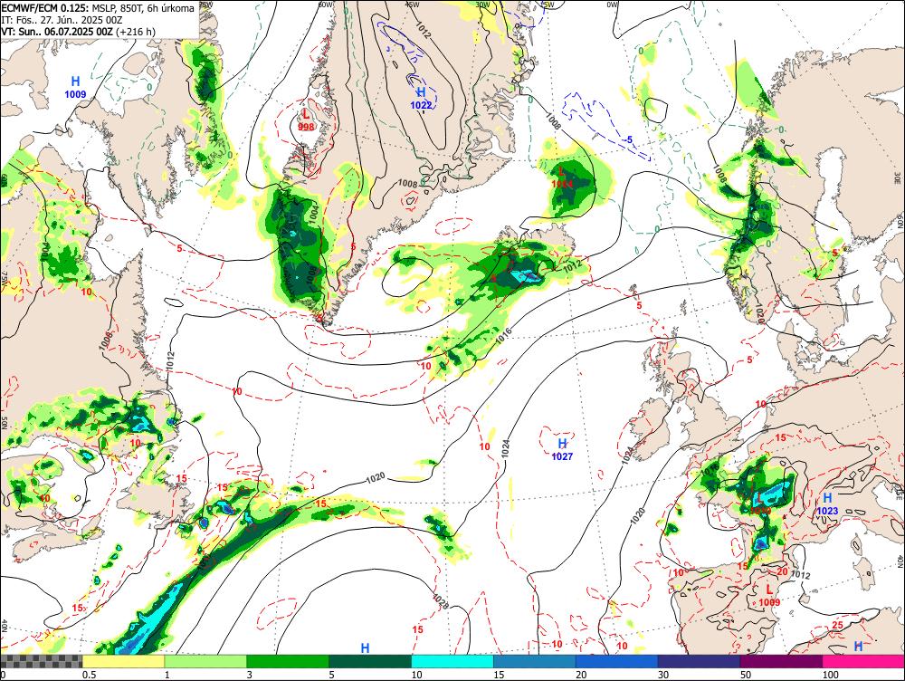
Task: Click the legend scale value 30
Action: [x=663, y=675]
